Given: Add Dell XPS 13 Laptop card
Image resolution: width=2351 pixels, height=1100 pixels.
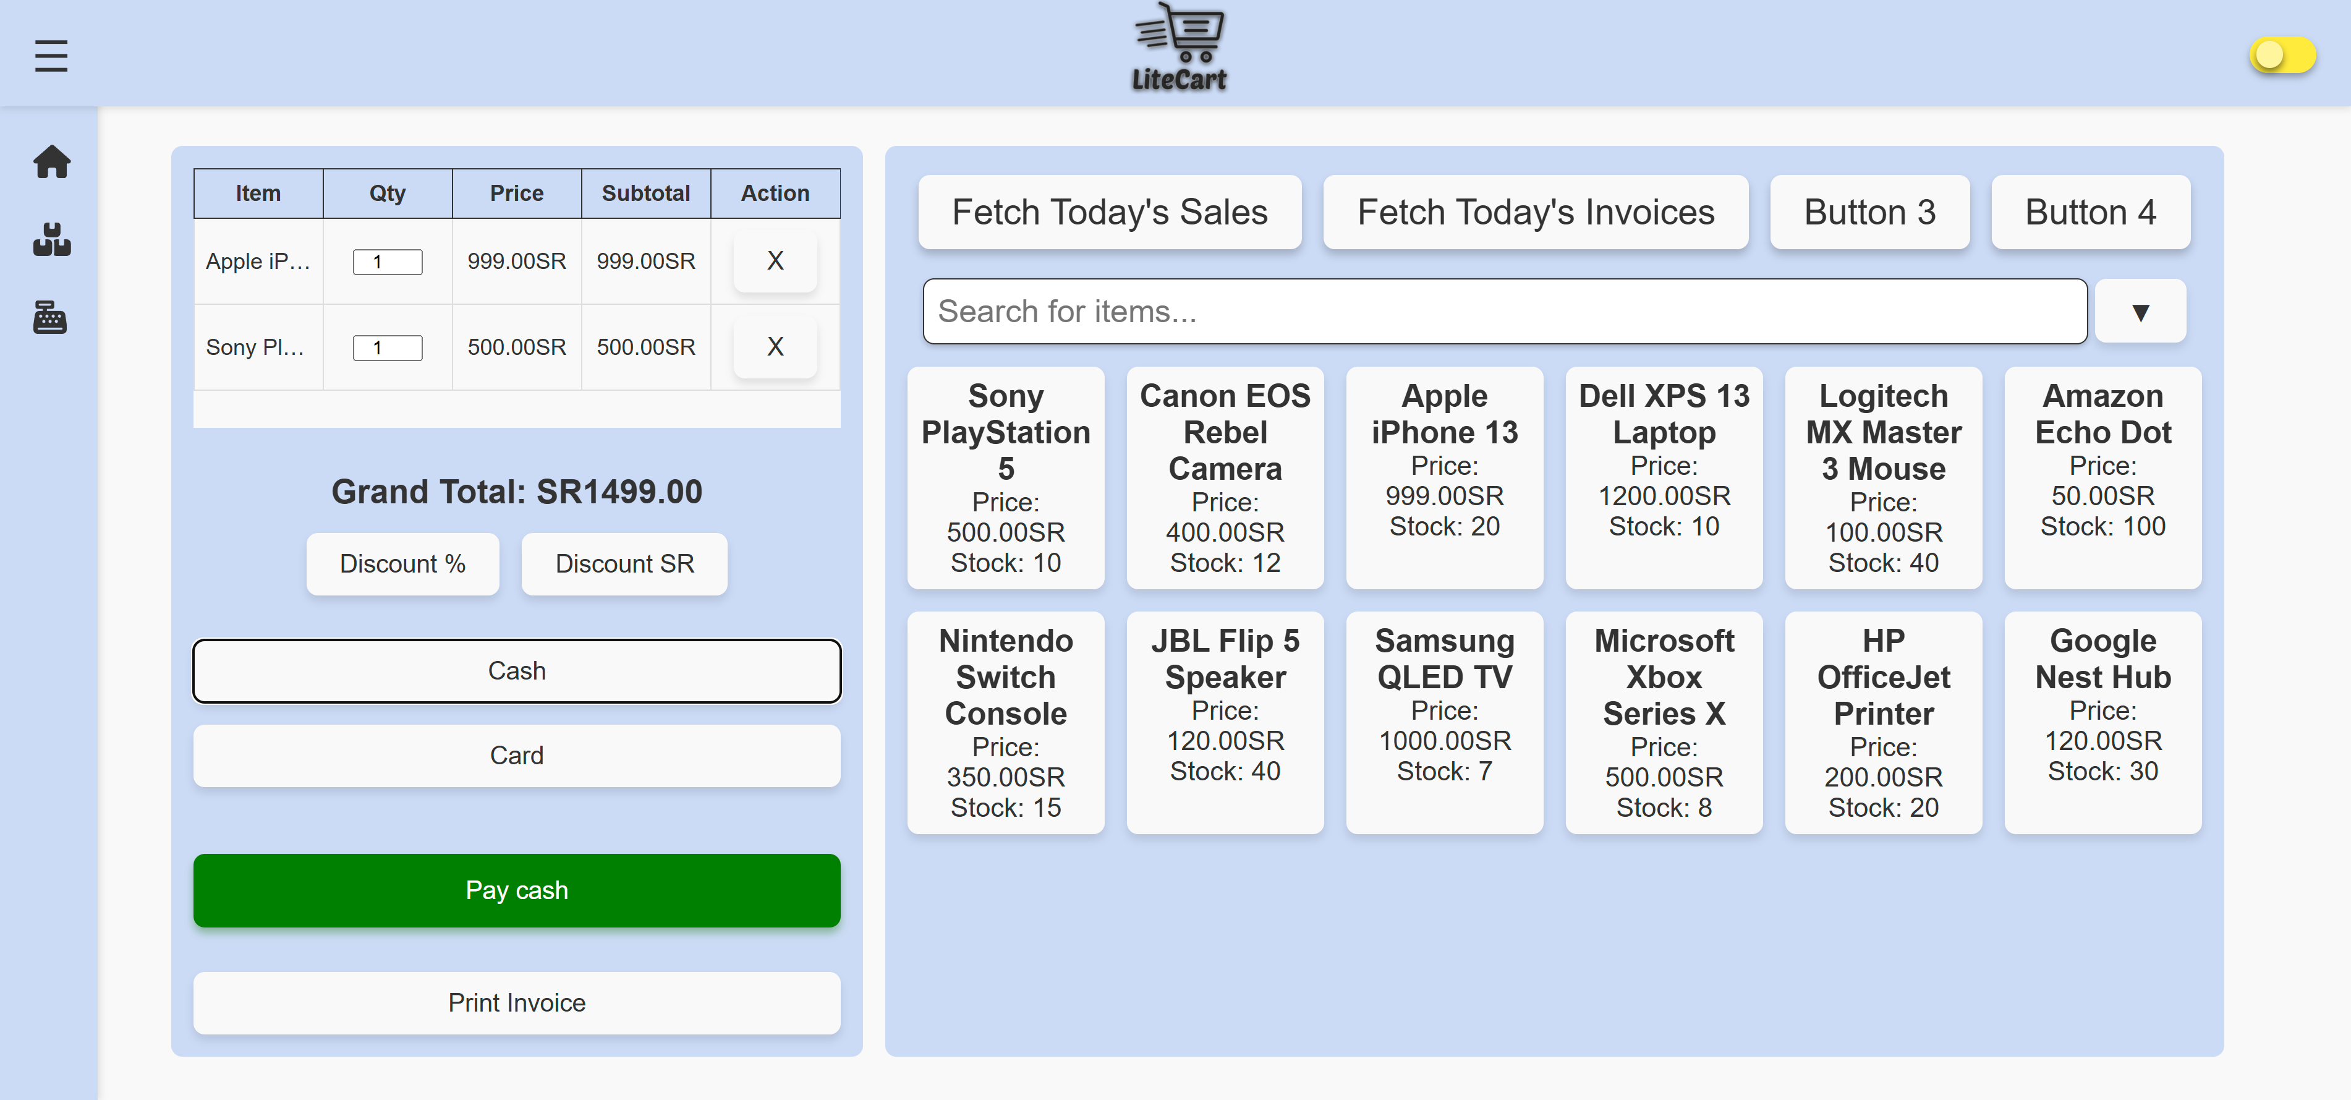Looking at the screenshot, I should (x=1664, y=479).
